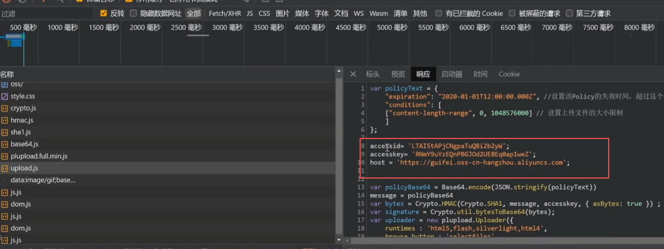Click the content-length-range code line
664x249 pixels.
504,113
